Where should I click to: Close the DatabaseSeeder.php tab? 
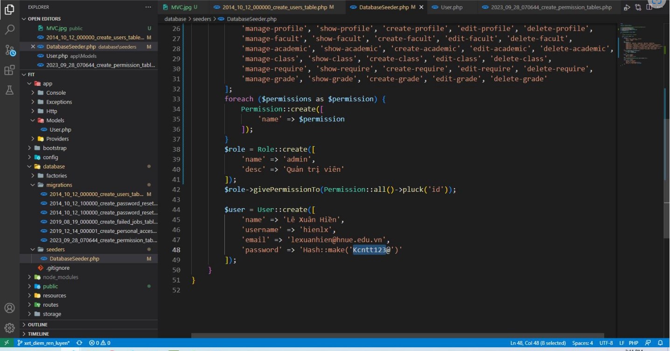tap(421, 7)
